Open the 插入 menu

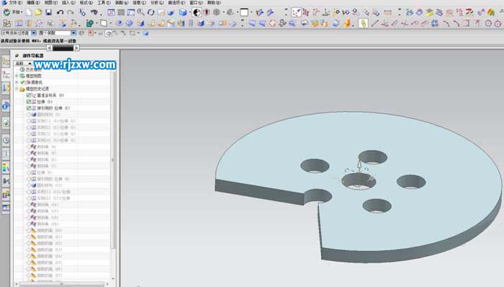tap(68, 3)
